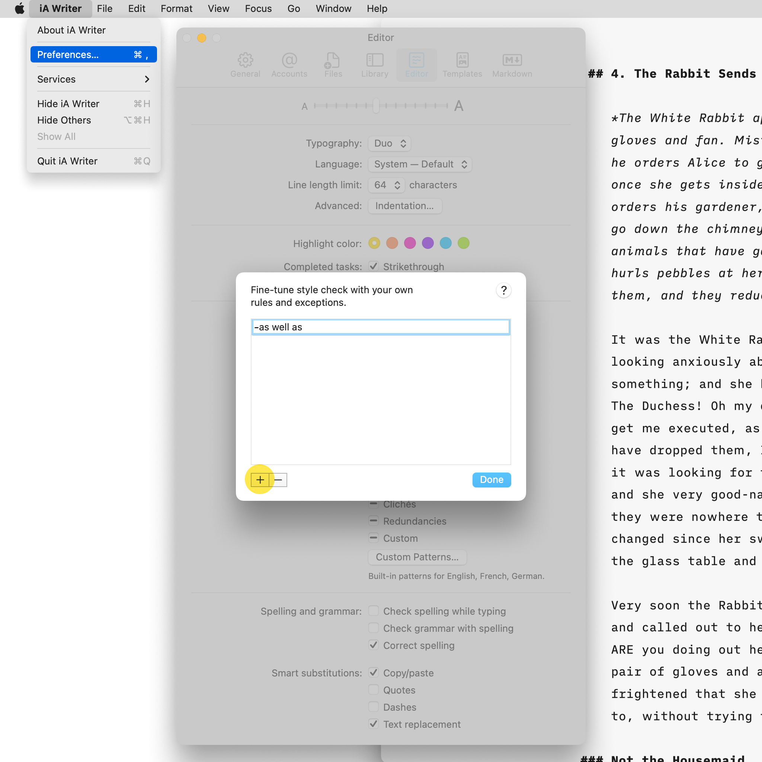Enable Quotes smart substitution
This screenshot has height=762, width=762.
click(374, 689)
